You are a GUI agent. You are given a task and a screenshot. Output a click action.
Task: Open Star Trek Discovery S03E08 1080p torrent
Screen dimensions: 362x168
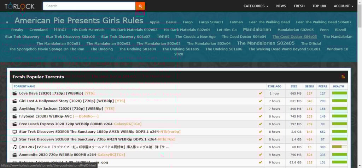[x=100, y=132]
